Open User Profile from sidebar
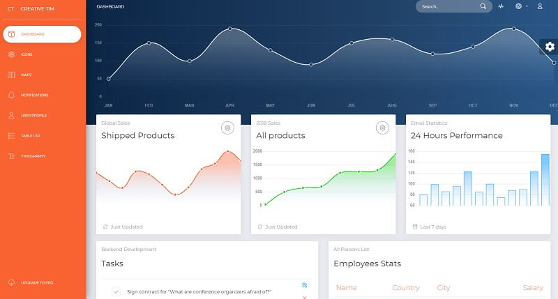Screen dimensions: 558x299 coord(33,115)
